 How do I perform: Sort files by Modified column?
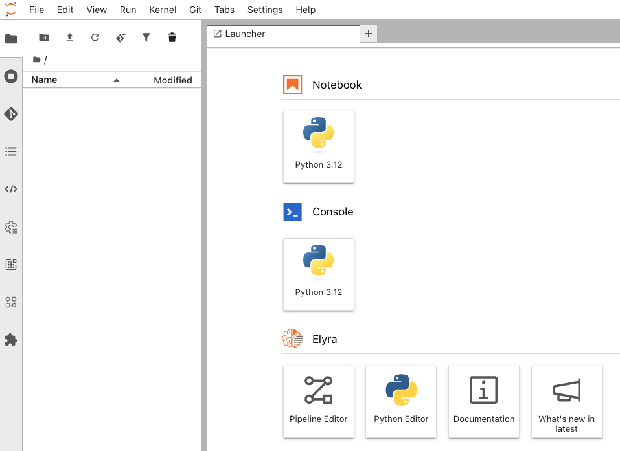coord(172,80)
